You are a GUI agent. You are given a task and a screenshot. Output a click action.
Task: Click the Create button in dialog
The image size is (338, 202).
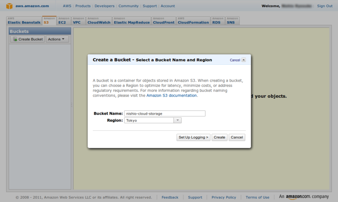tap(219, 137)
